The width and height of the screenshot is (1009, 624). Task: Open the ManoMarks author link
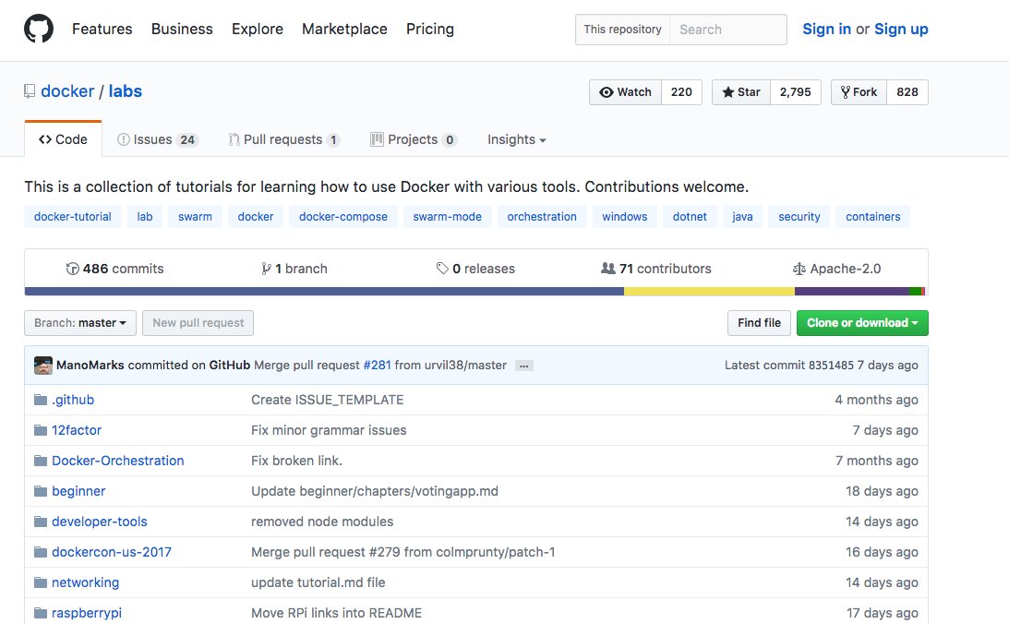(x=90, y=366)
